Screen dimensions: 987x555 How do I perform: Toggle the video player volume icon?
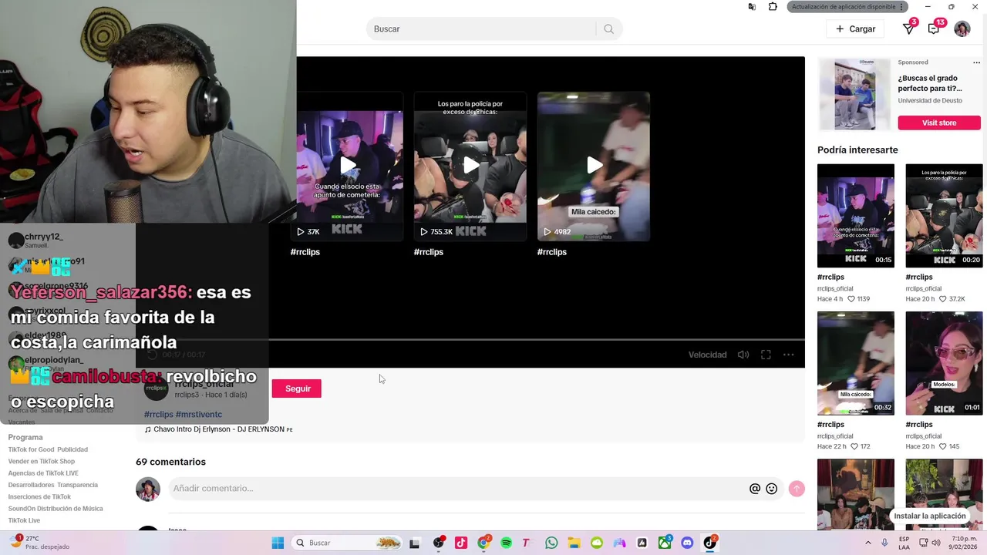pyautogui.click(x=743, y=355)
